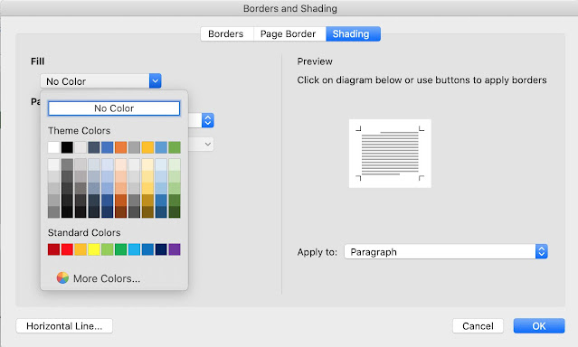
Task: Choose purple in Standard Colors
Action: [175, 249]
